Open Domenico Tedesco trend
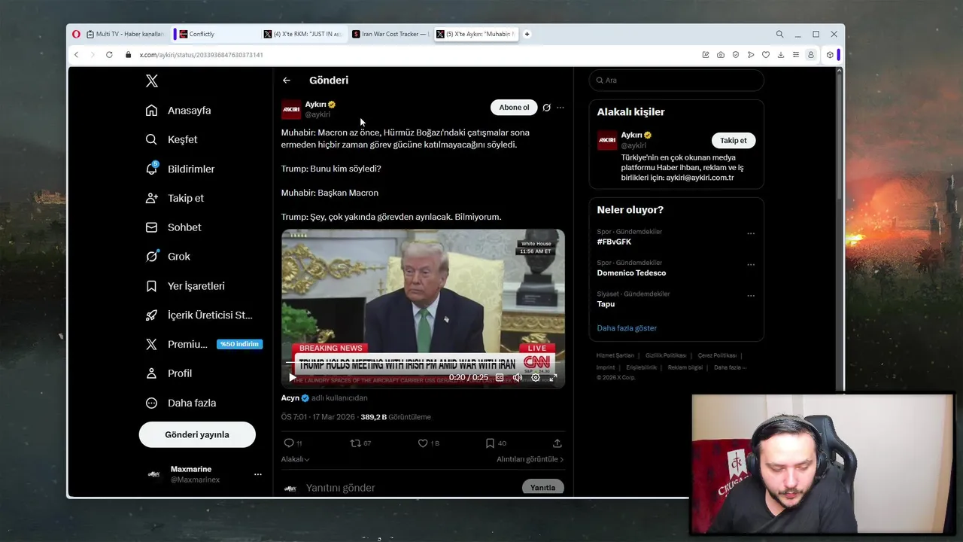The width and height of the screenshot is (963, 542). tap(631, 273)
